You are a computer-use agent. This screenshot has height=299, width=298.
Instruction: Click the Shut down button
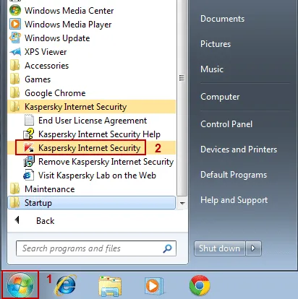tap(219, 248)
